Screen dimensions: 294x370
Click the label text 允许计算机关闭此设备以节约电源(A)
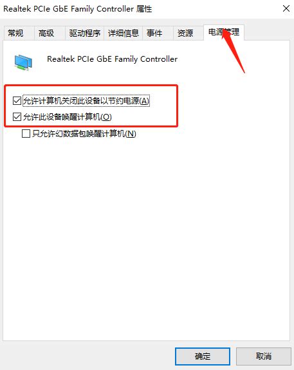[86, 101]
